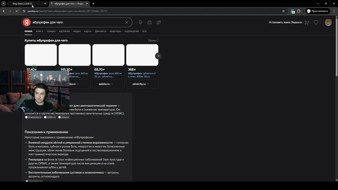Open Ибупрофен-акос 68,70 ₽ product
This screenshot has width=338, height=190.
tap(108, 75)
